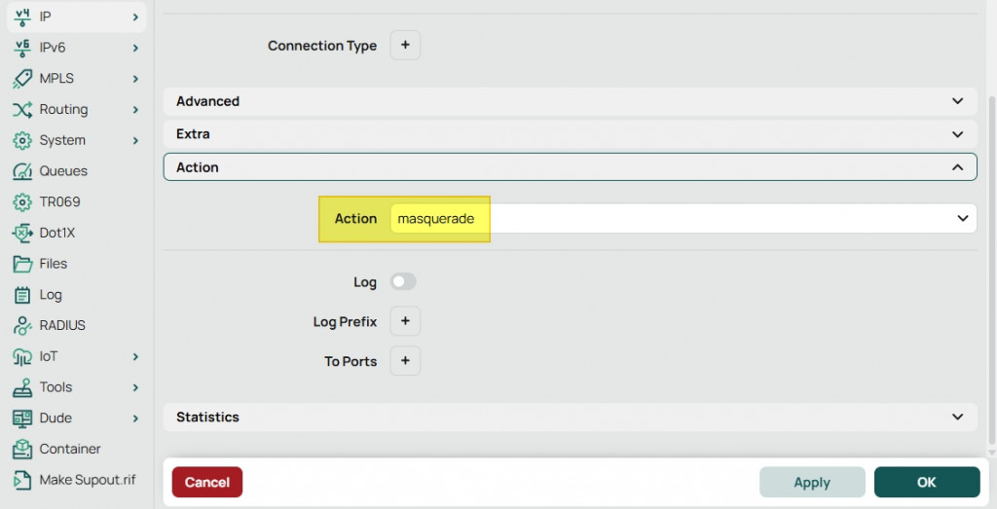Add a Log Prefix value
Viewport: 997px width, 509px height.
pyautogui.click(x=405, y=321)
